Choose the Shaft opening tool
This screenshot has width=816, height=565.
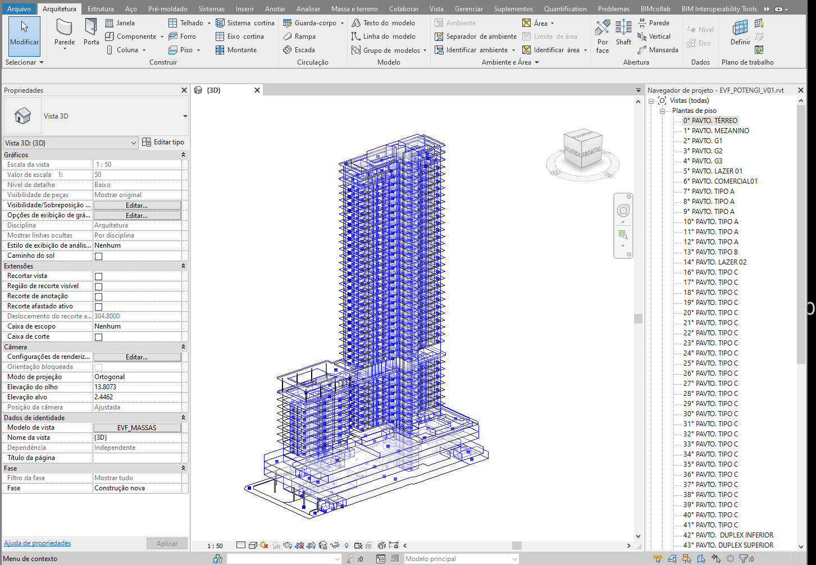[623, 33]
